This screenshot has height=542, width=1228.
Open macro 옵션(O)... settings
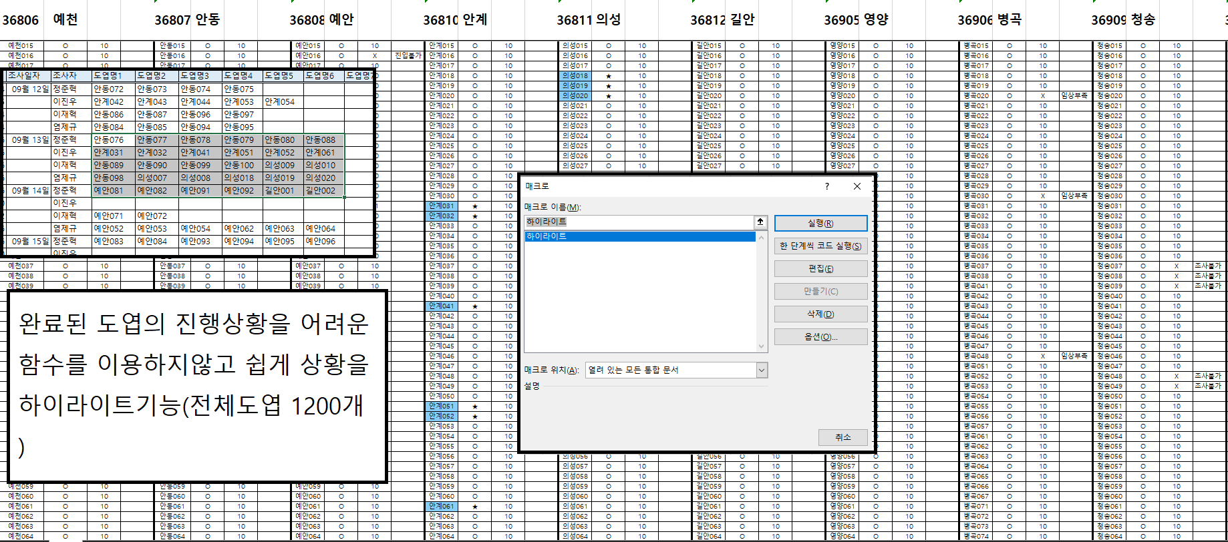pos(820,337)
